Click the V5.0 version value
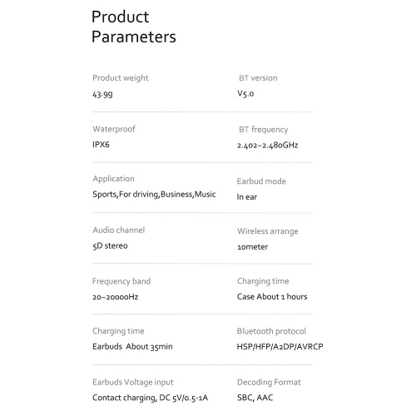 [x=245, y=94]
